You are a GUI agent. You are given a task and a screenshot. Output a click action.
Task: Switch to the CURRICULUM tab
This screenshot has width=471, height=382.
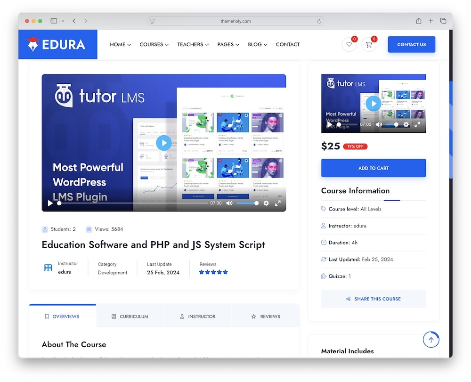tap(130, 316)
